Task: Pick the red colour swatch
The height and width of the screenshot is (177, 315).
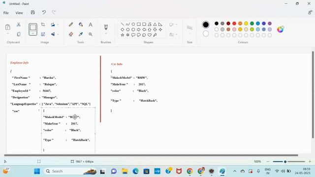Action: [x=234, y=24]
